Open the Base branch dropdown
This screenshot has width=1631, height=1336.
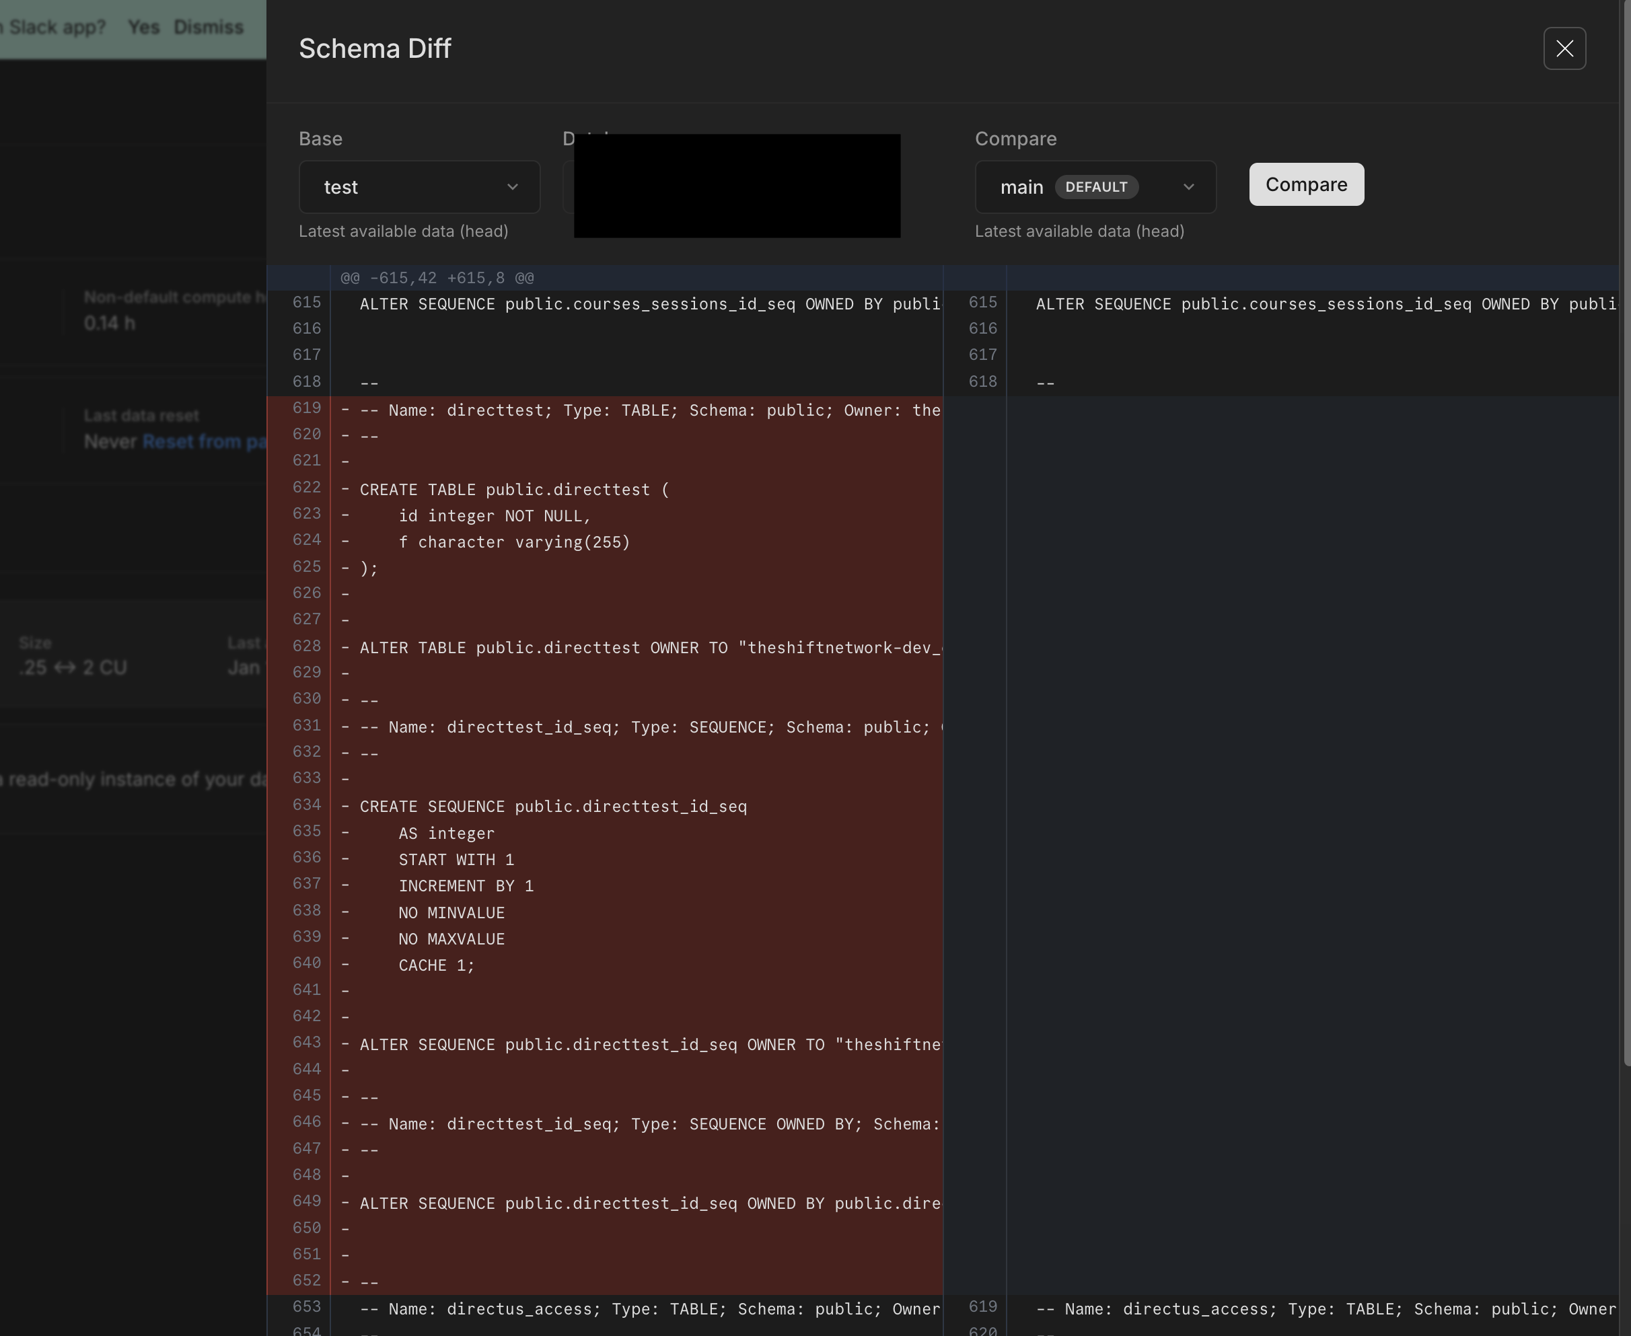click(x=419, y=187)
